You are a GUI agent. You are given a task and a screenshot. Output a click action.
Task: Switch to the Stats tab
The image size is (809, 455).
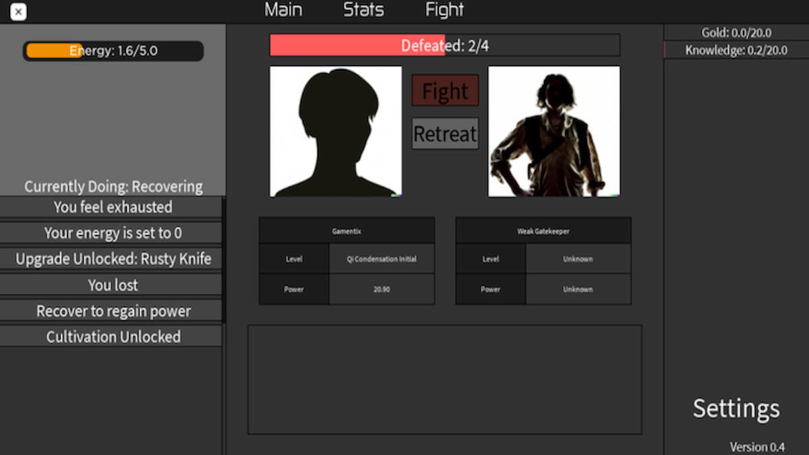(x=363, y=10)
